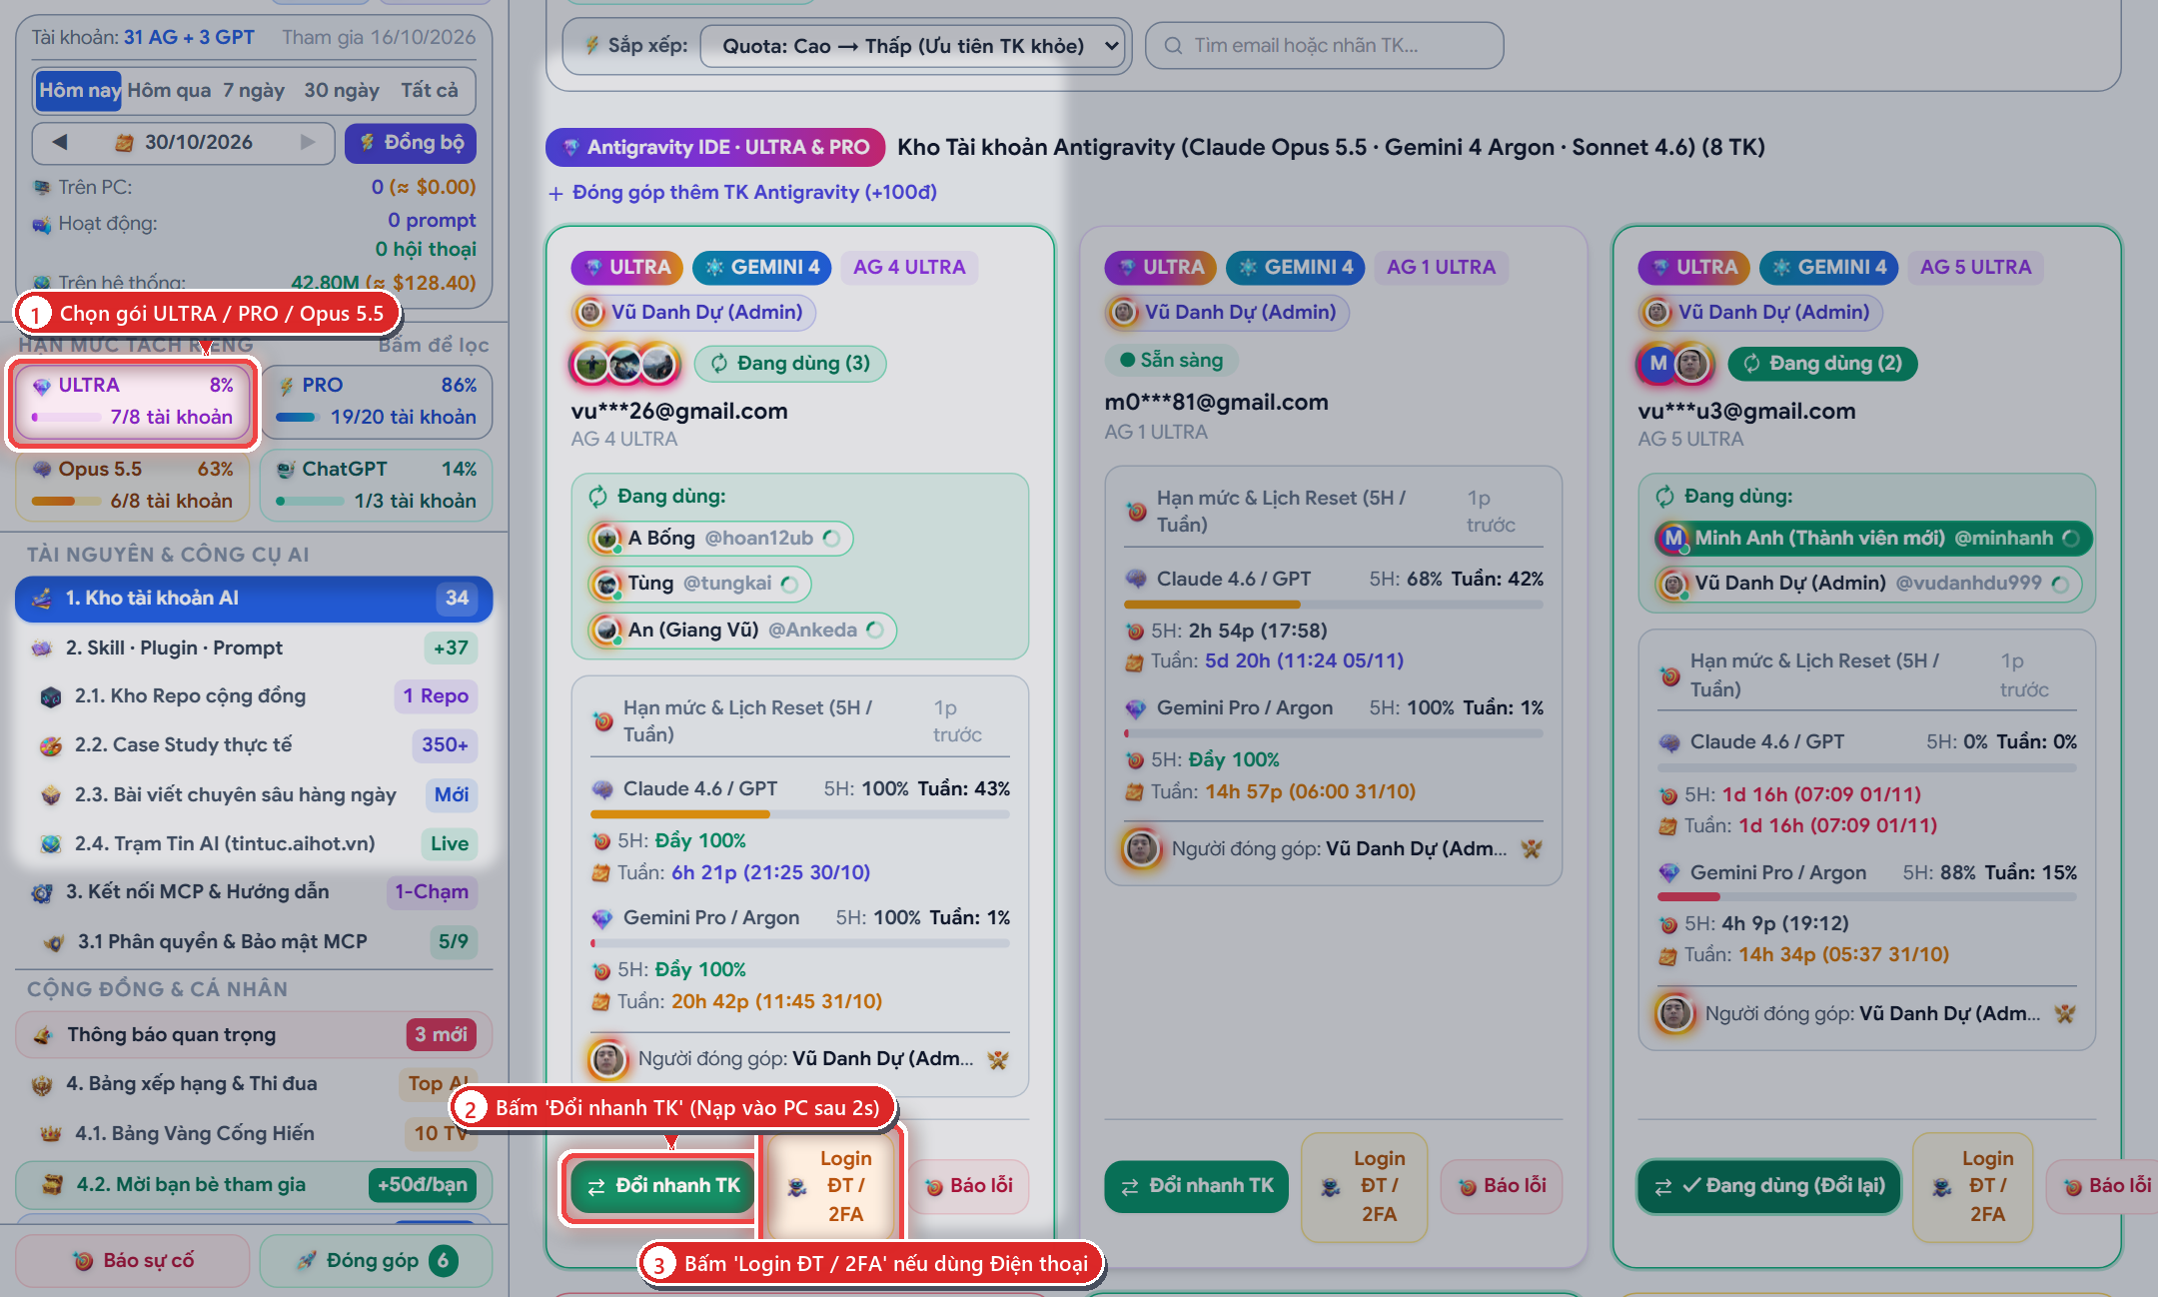This screenshot has width=2158, height=1297.
Task: Switch to the 7 ngày tab
Action: coord(254,90)
